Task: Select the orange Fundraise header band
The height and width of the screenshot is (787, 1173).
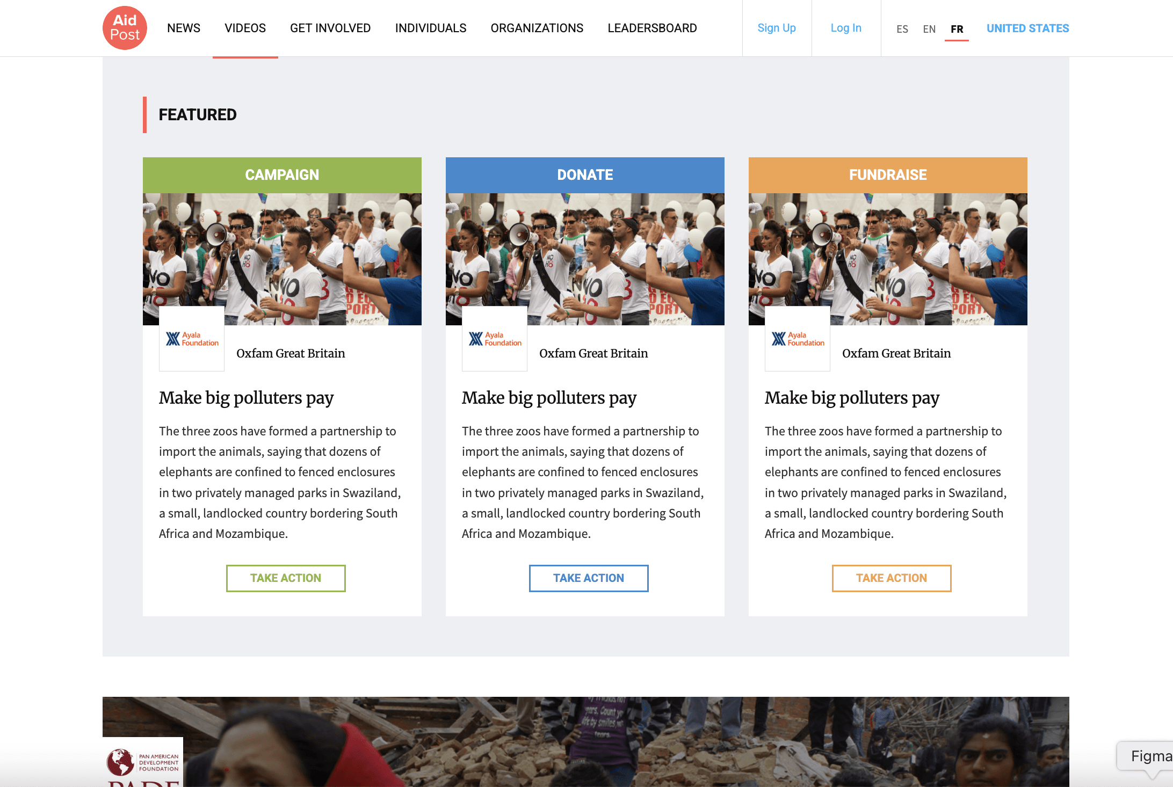Action: coord(888,175)
